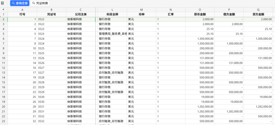Click 行号 cell with value 29
The height and width of the screenshot is (125, 275).
(x=22, y=111)
